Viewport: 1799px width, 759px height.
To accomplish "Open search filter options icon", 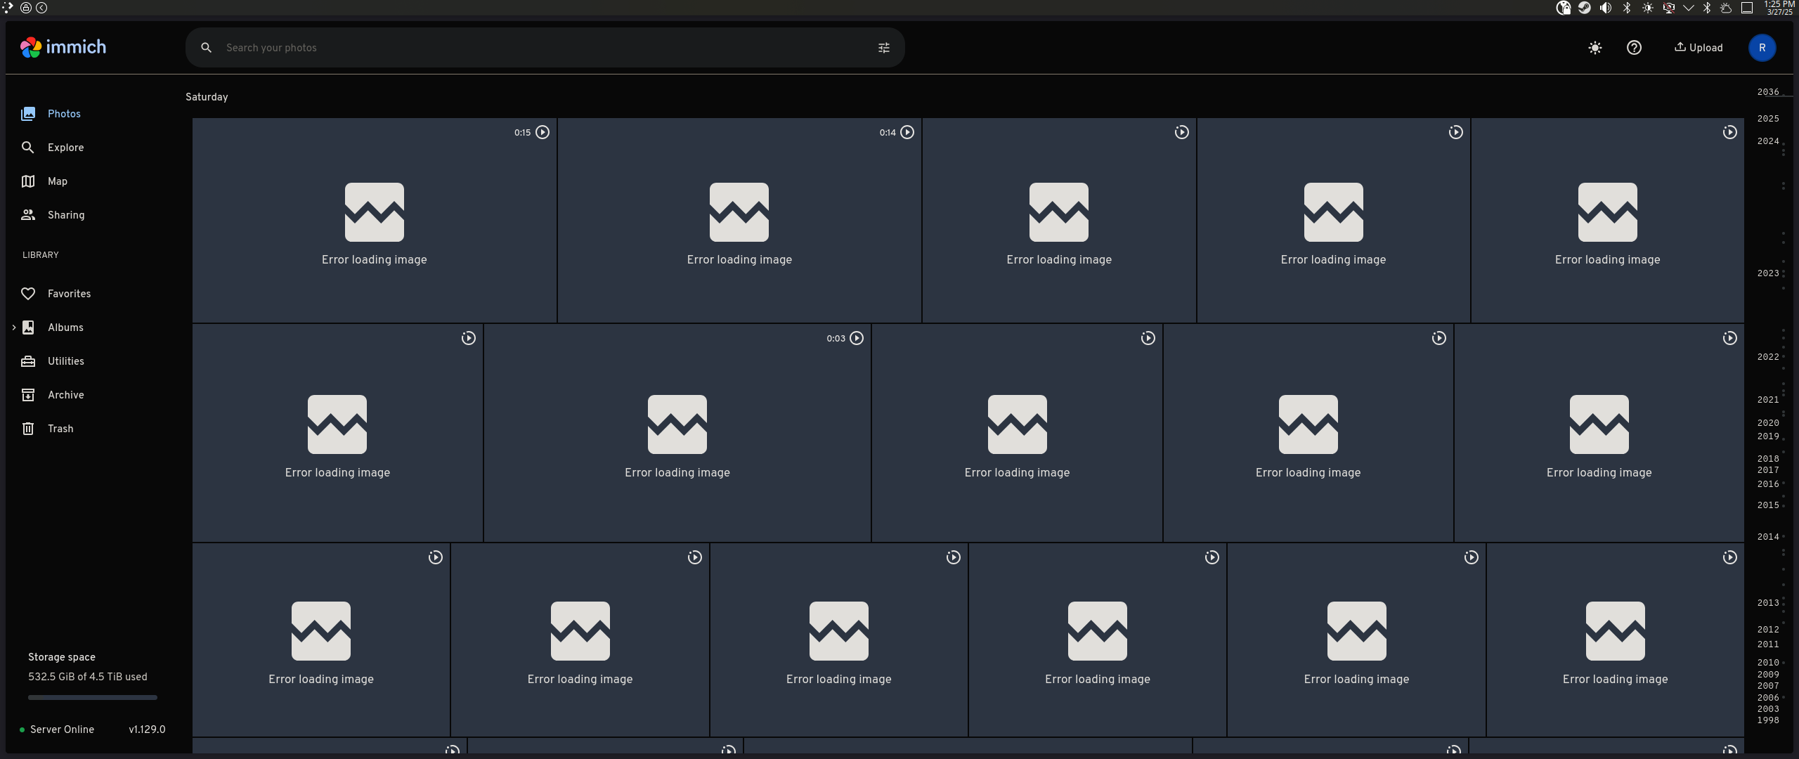I will (883, 48).
